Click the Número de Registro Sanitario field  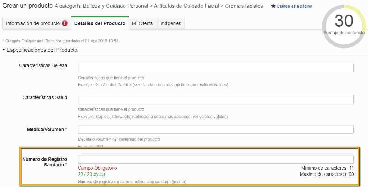216,159
